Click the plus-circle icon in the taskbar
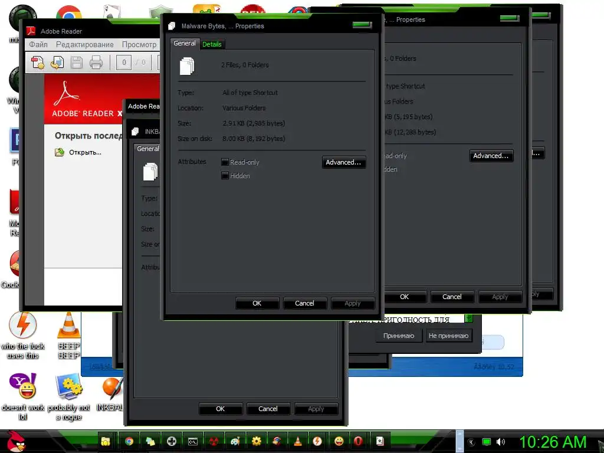Screen dimensions: 604x453 (x=172, y=441)
